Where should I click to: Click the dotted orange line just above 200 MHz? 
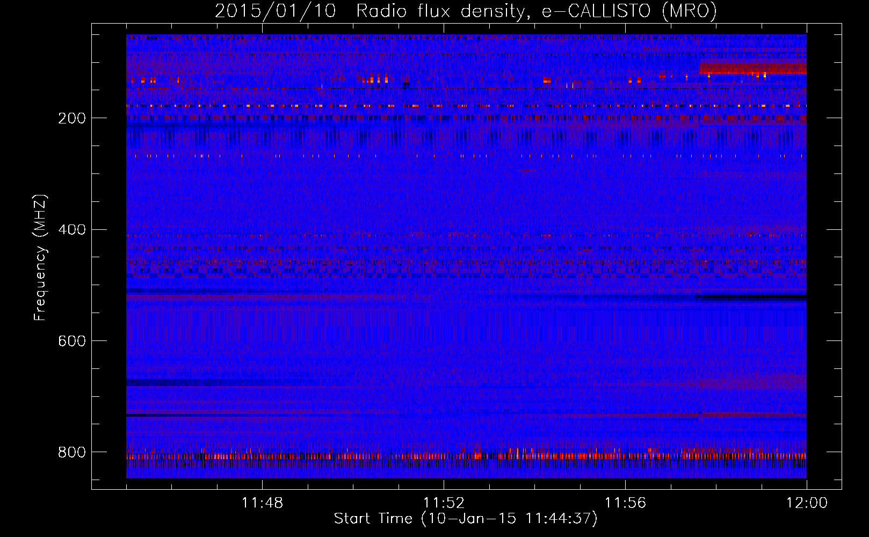[466, 106]
